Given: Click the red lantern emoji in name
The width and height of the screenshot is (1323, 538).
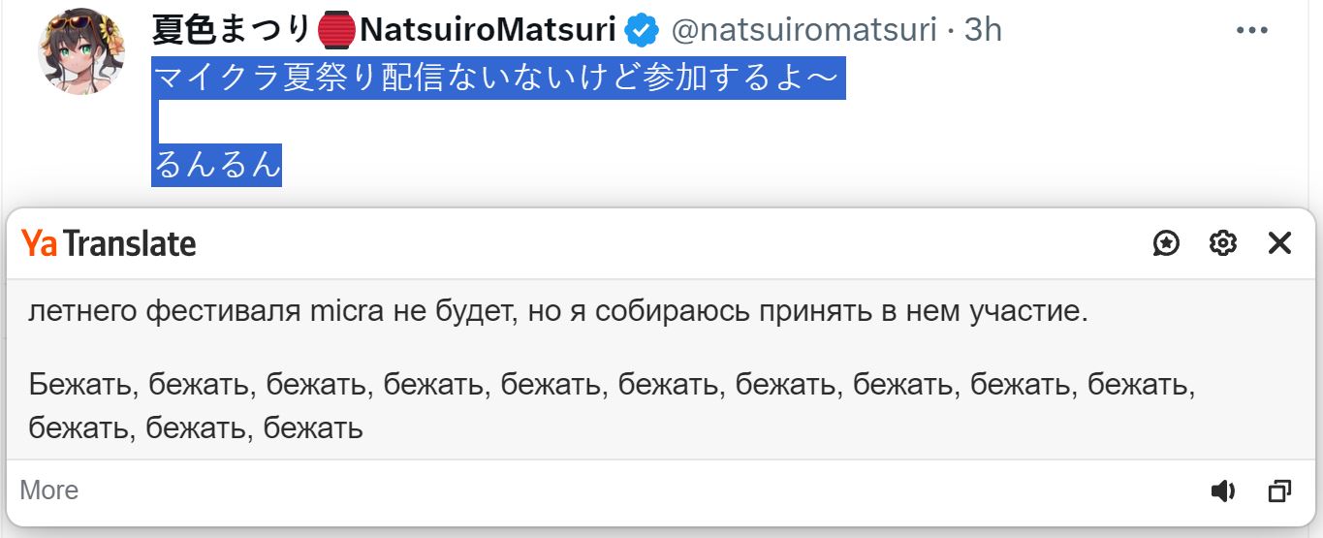Looking at the screenshot, I should click(337, 31).
